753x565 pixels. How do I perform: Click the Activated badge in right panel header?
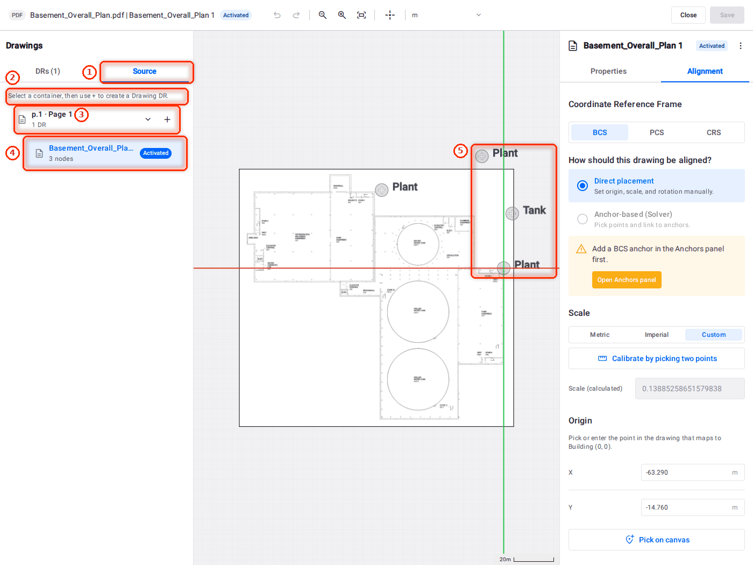click(712, 46)
